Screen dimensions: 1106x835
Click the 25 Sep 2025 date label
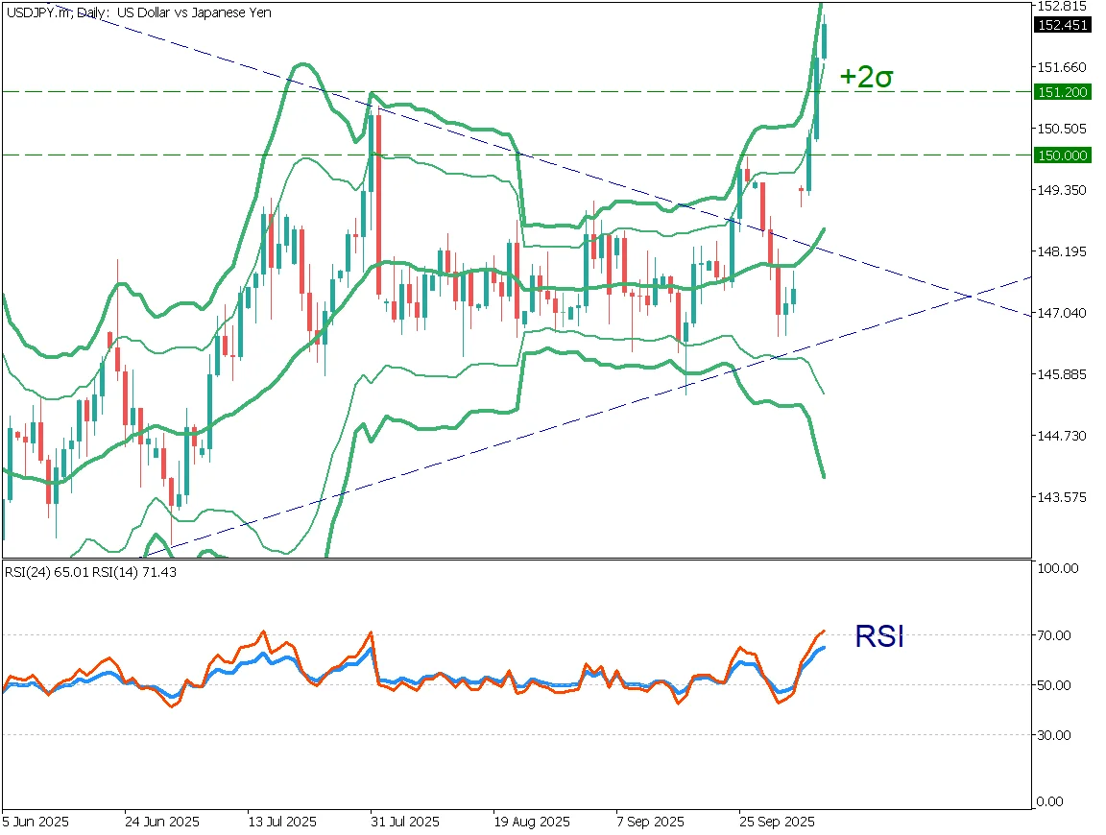[776, 823]
